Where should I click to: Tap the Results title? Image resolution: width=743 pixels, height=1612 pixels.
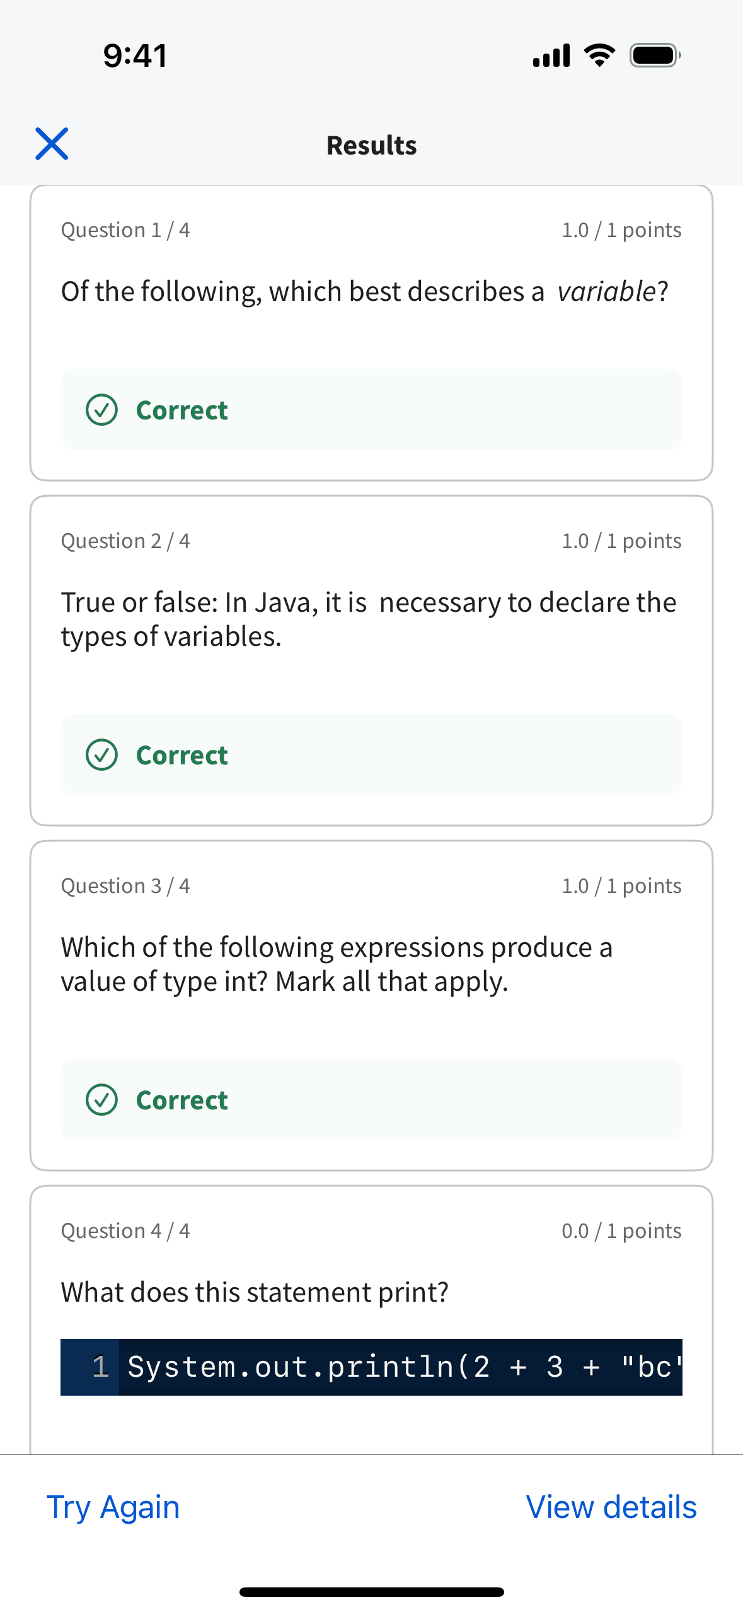371,144
